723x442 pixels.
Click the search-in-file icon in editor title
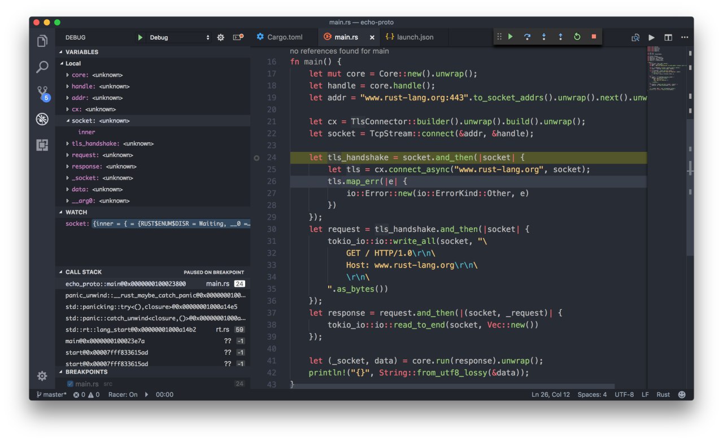click(635, 37)
